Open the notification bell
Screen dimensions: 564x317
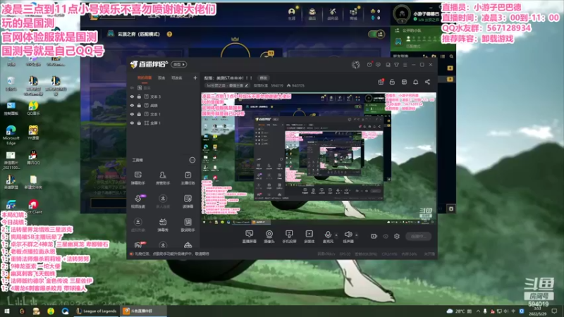pos(415,82)
